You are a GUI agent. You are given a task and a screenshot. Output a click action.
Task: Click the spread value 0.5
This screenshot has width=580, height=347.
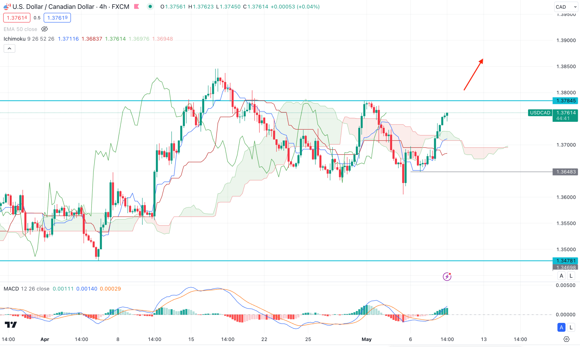click(x=37, y=17)
